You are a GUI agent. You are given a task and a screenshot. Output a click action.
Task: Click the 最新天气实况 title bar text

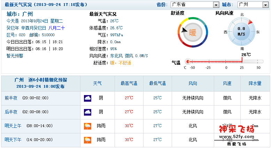pyautogui.click(x=46, y=5)
